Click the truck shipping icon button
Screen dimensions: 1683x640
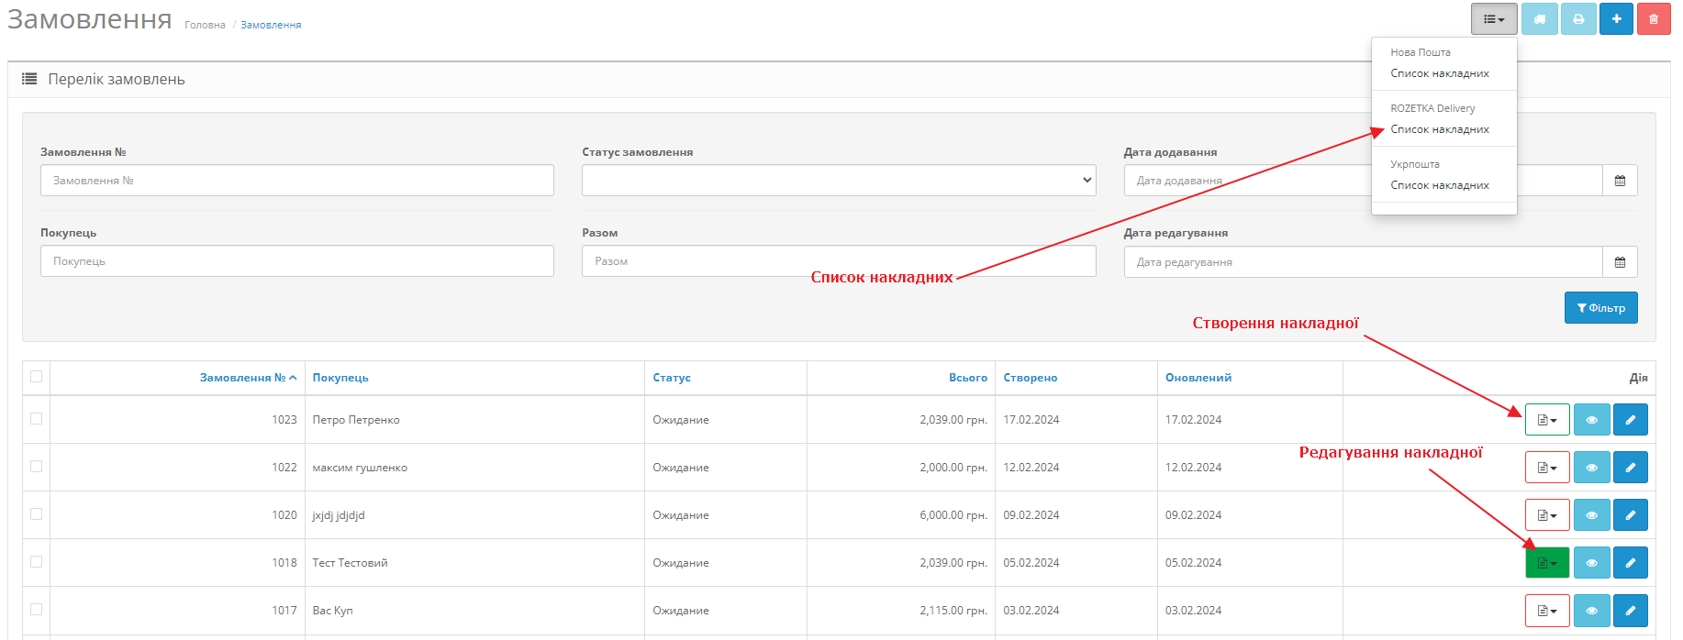[1540, 19]
